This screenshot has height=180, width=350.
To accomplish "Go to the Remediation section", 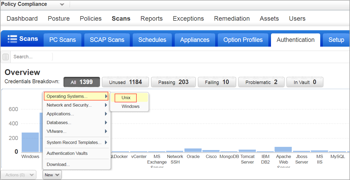I will point(232,19).
